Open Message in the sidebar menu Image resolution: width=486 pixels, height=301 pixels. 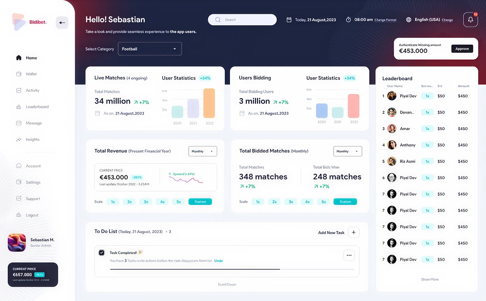[34, 123]
